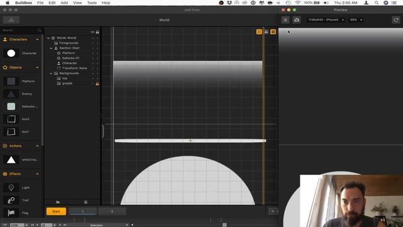The width and height of the screenshot is (403, 227).
Task: Open the File menu
Action: point(40,3)
